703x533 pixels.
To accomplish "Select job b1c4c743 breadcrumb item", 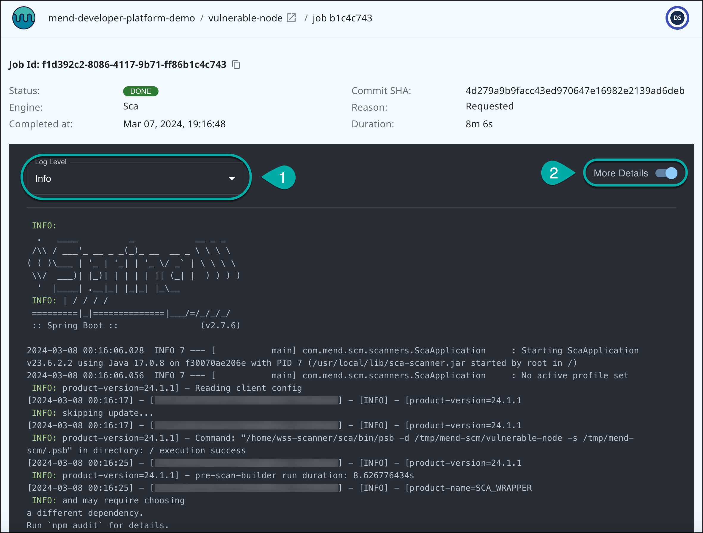I will pos(342,18).
